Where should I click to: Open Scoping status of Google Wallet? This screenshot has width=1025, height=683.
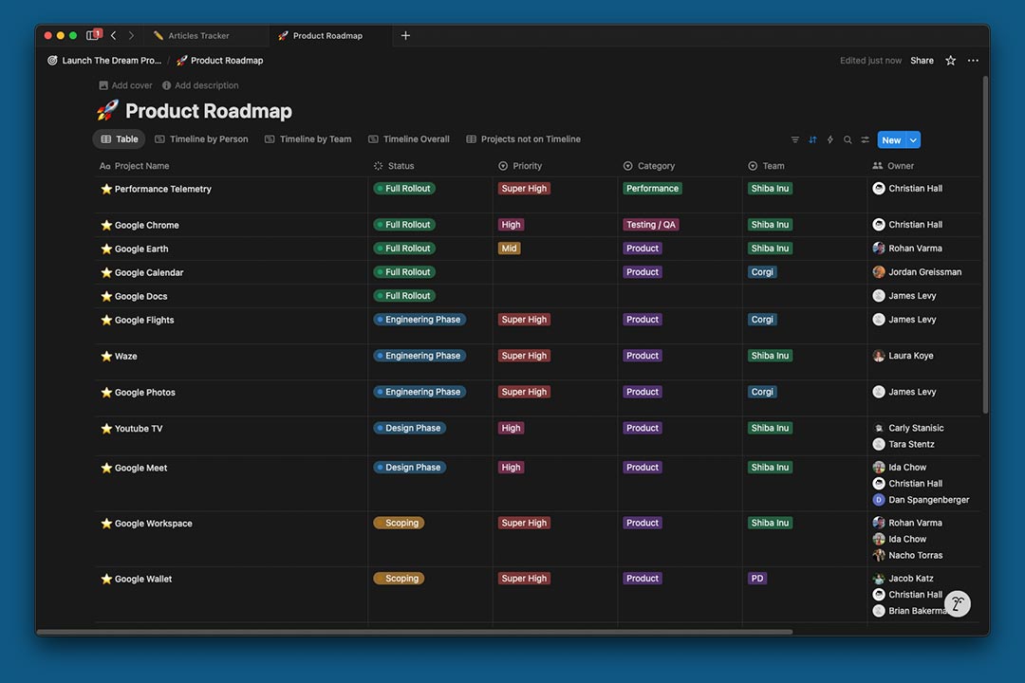(399, 579)
